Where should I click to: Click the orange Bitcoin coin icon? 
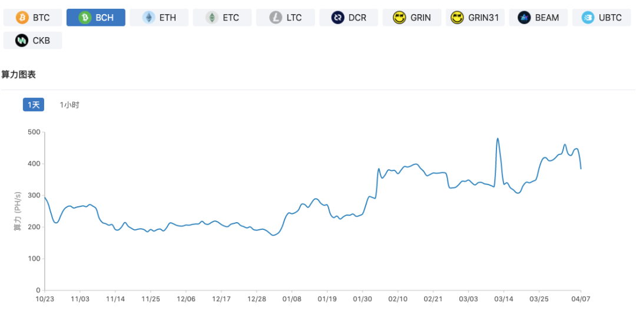click(x=22, y=18)
